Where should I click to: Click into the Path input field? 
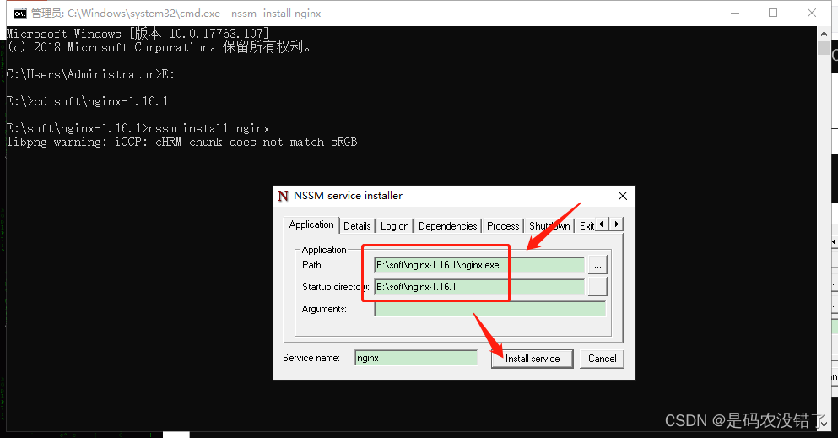479,265
